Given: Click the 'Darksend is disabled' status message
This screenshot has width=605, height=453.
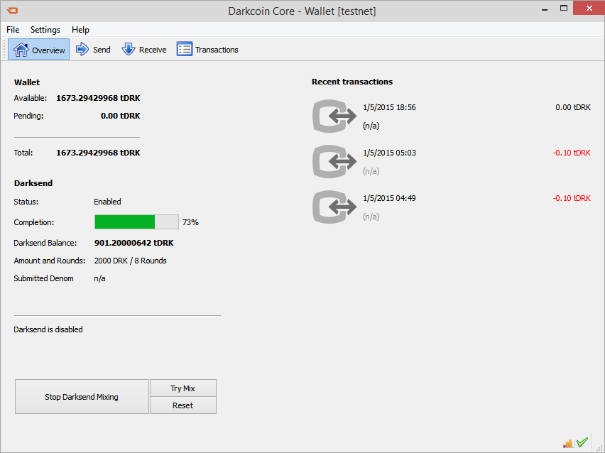Looking at the screenshot, I should 48,329.
